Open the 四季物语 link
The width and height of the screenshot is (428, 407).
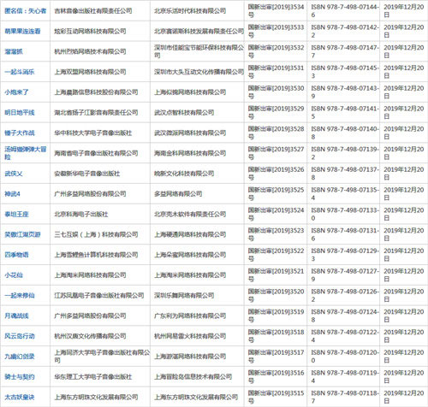click(16, 255)
